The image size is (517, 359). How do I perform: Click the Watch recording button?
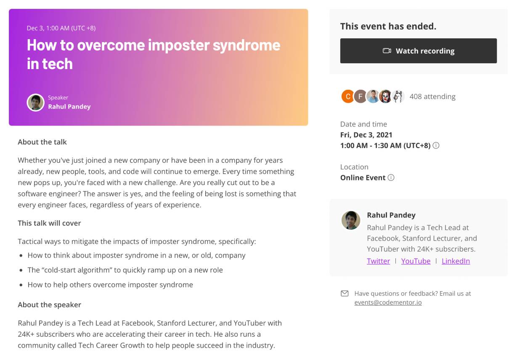pos(418,51)
